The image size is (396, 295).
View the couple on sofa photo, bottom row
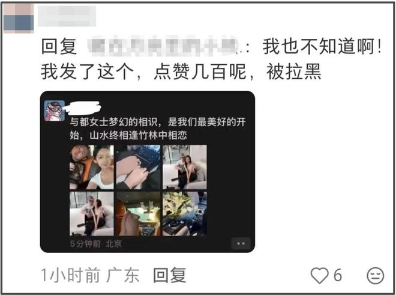coord(92,214)
